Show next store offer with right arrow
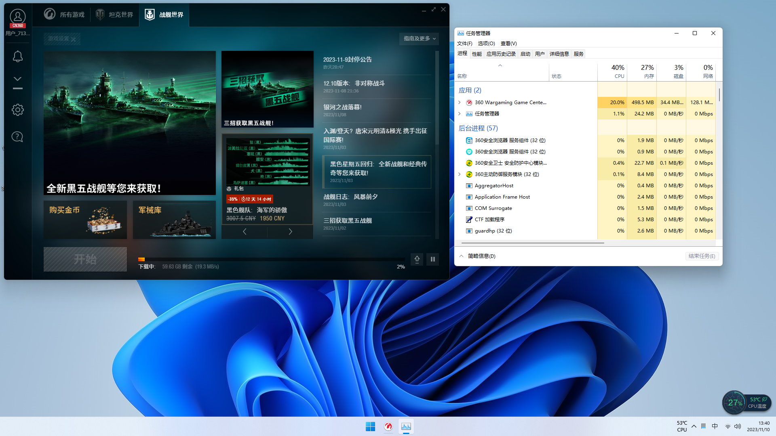 click(290, 232)
